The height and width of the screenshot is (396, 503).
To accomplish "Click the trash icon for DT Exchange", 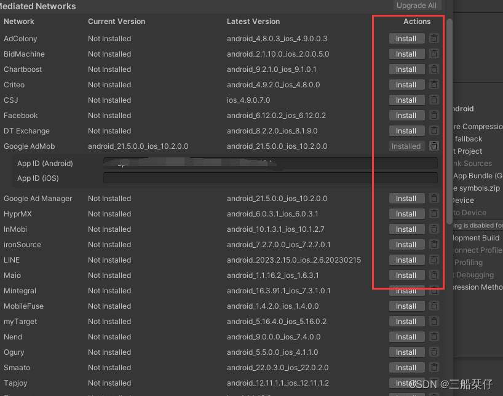I will tap(434, 131).
